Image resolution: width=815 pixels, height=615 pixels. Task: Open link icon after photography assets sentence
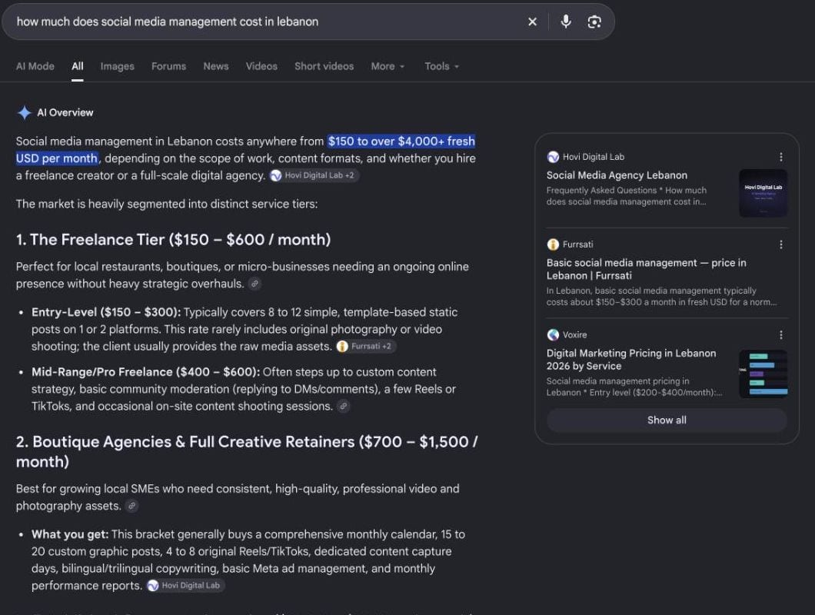pos(132,506)
